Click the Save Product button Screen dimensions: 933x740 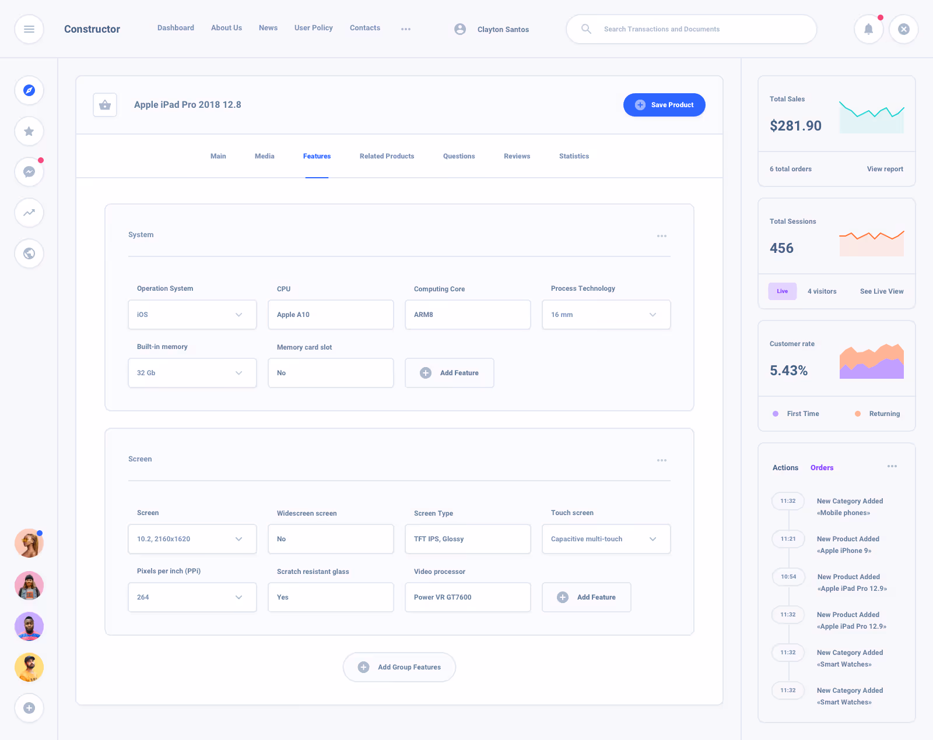pos(664,105)
